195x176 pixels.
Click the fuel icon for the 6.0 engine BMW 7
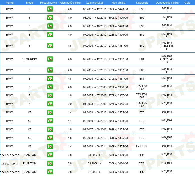tap(50, 104)
